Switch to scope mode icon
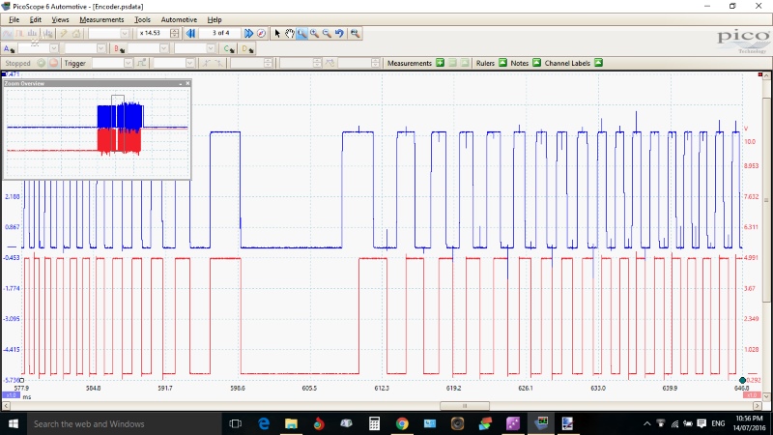The width and height of the screenshot is (773, 435). (8, 34)
